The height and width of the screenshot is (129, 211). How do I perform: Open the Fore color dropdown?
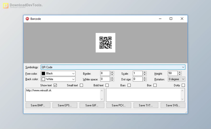click(58, 74)
